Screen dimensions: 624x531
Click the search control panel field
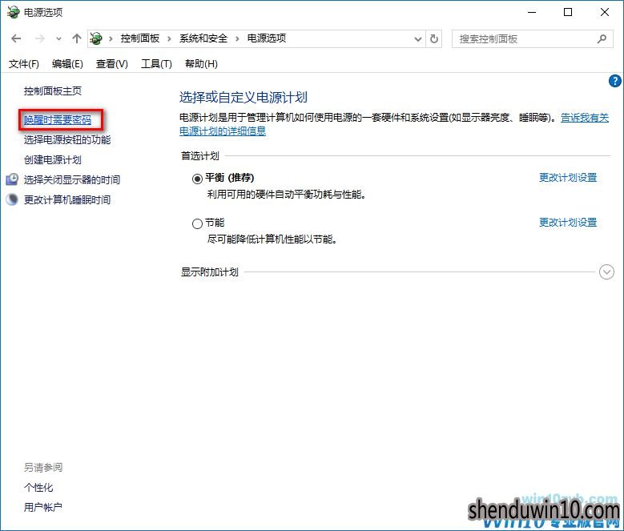coord(532,39)
